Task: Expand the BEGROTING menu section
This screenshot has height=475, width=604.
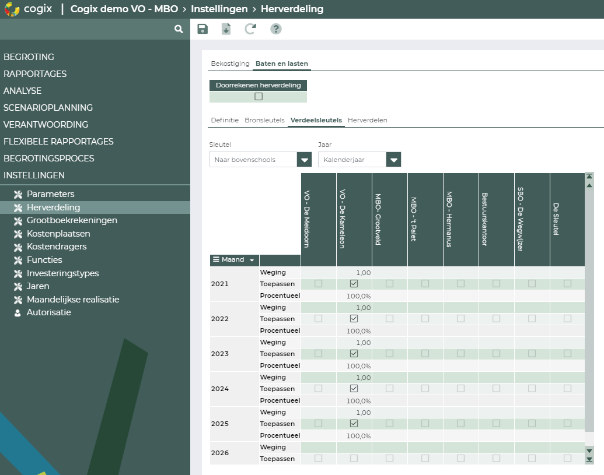Action: click(29, 57)
